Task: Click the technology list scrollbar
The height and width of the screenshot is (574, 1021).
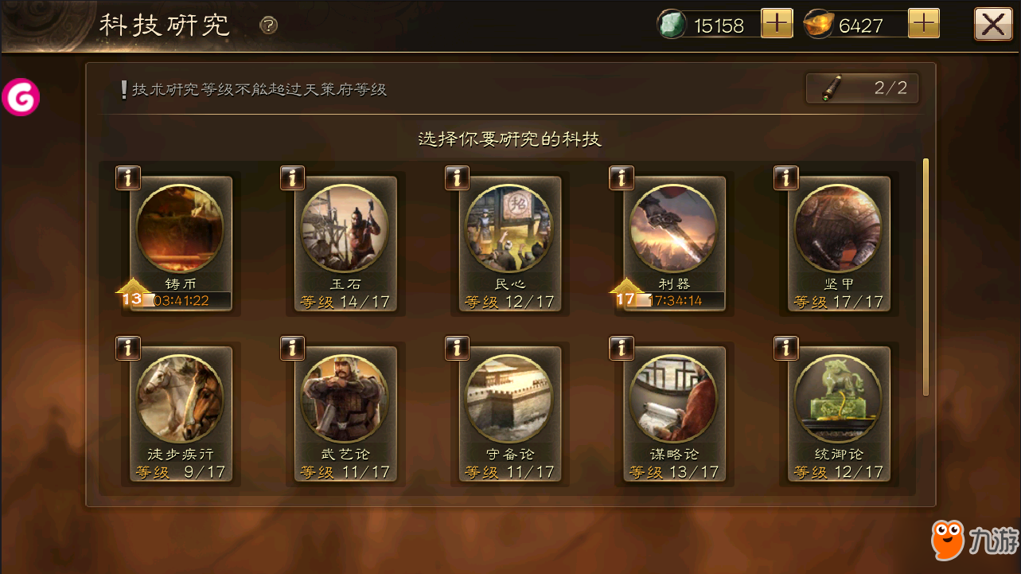Action: 926,277
